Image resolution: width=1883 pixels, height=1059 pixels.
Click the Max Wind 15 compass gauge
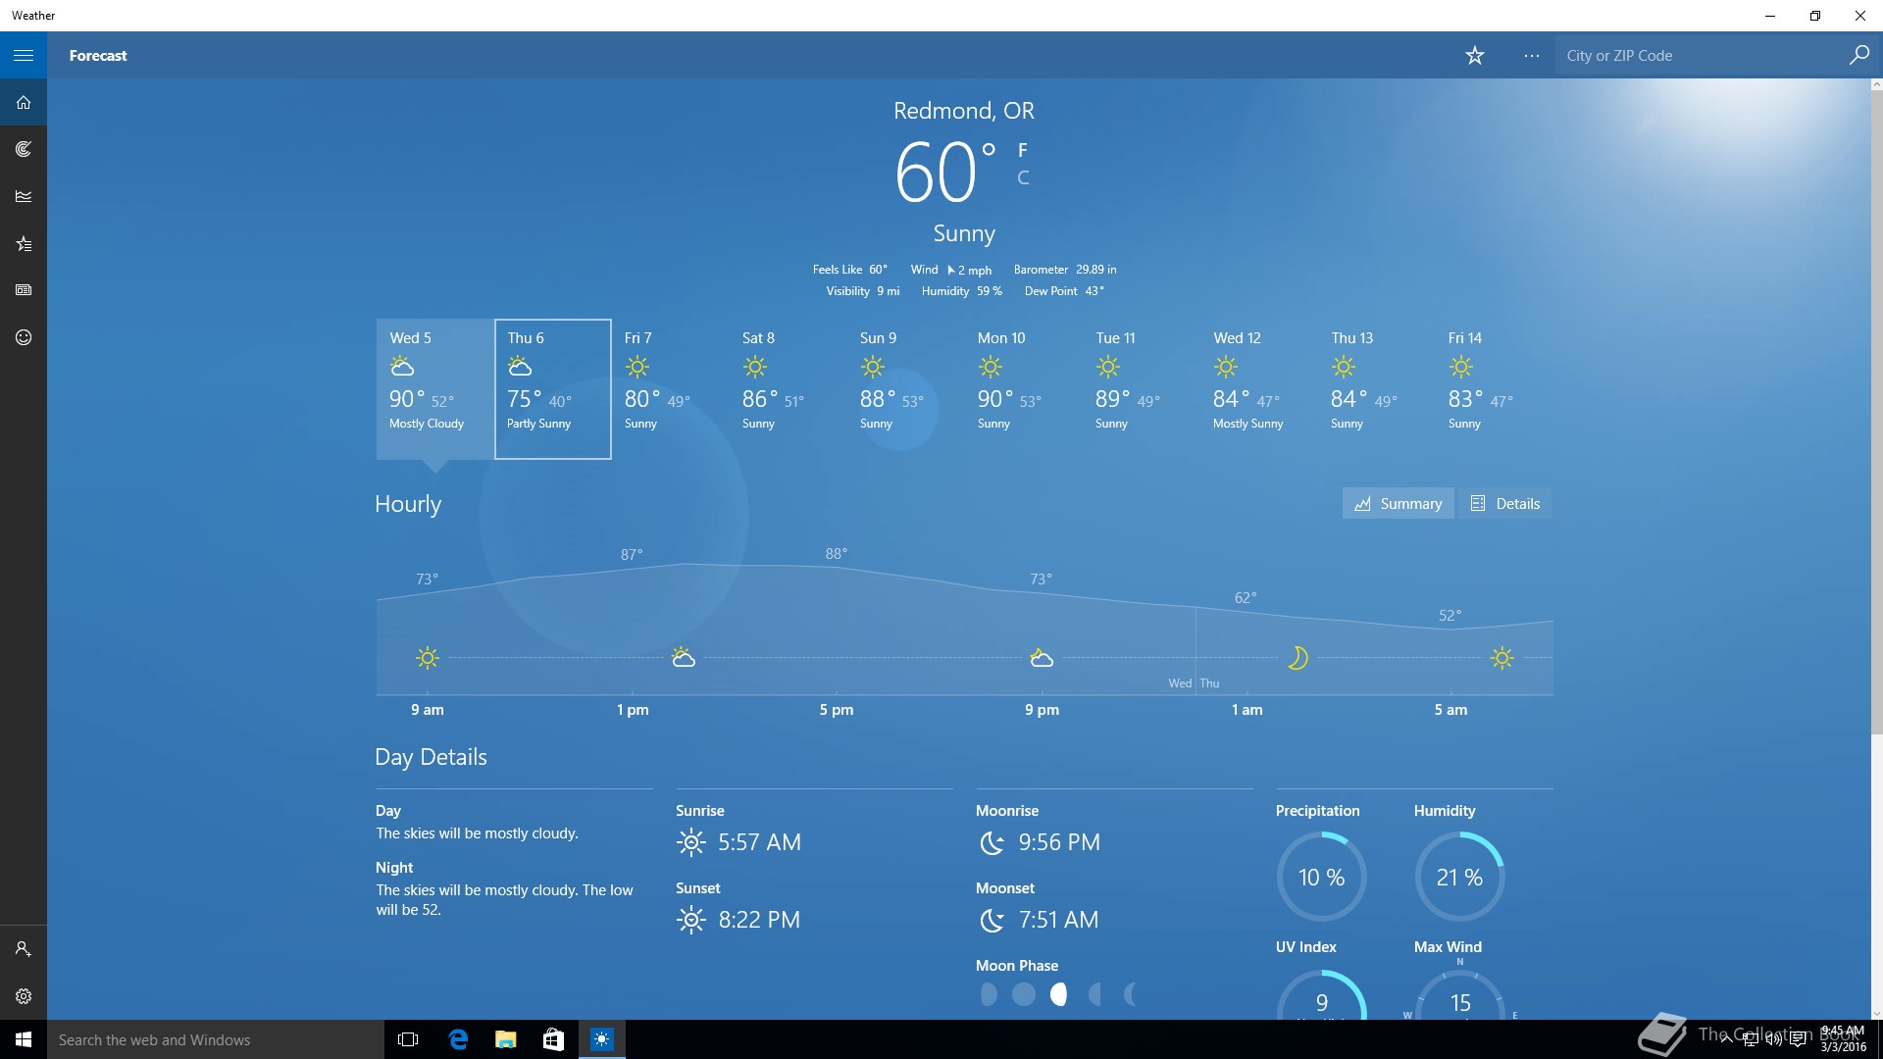click(1459, 995)
